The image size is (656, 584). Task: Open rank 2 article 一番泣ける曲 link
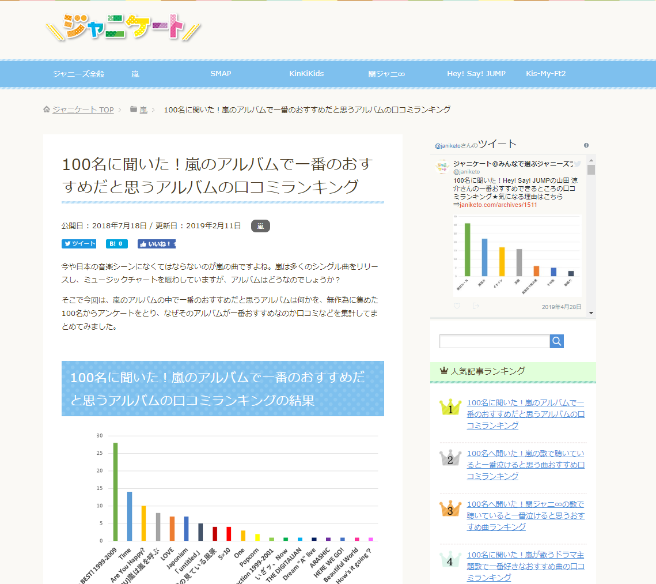[525, 465]
